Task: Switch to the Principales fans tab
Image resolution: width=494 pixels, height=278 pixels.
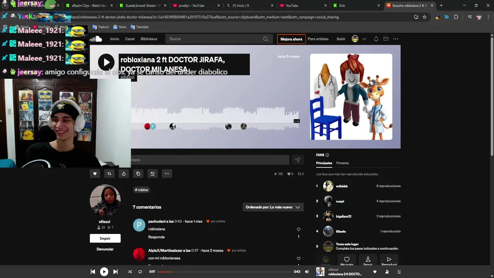Action: tap(324, 163)
